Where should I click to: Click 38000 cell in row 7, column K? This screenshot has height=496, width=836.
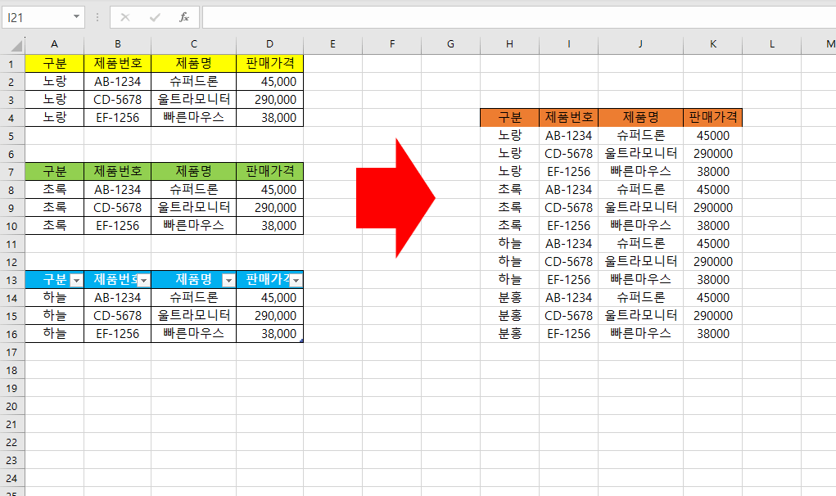tap(713, 172)
